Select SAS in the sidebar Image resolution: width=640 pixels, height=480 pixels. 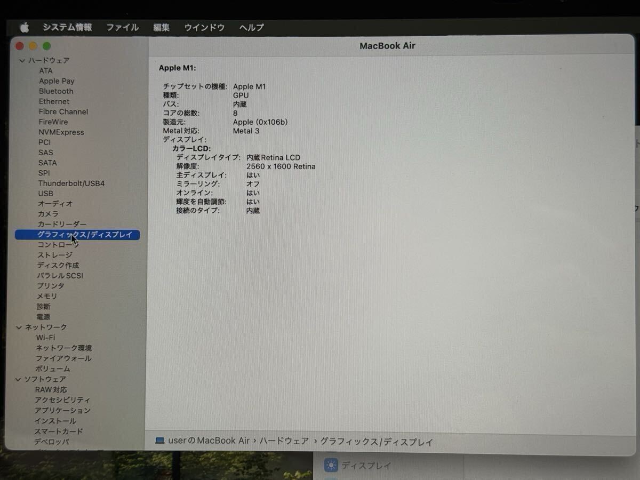(x=45, y=153)
